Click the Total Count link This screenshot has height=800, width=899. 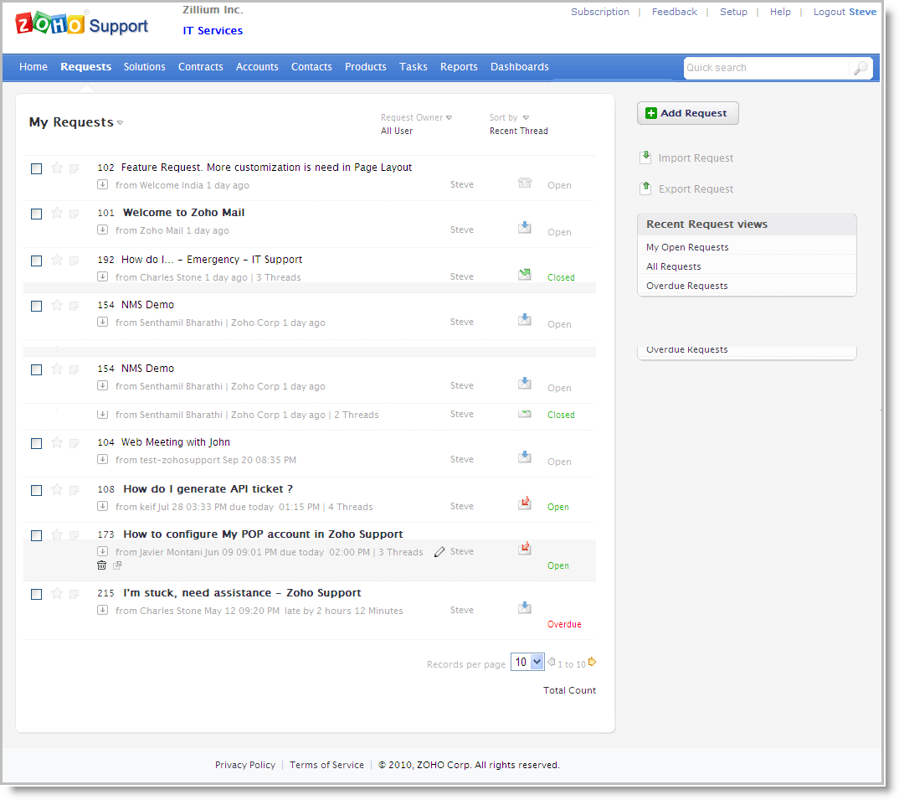tap(569, 690)
